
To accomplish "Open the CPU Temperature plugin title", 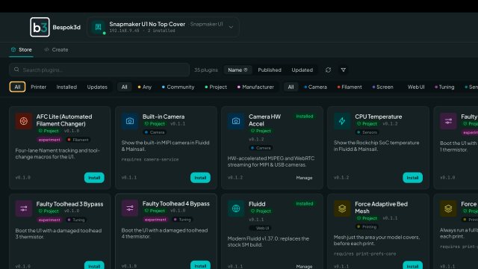I will pos(379,117).
